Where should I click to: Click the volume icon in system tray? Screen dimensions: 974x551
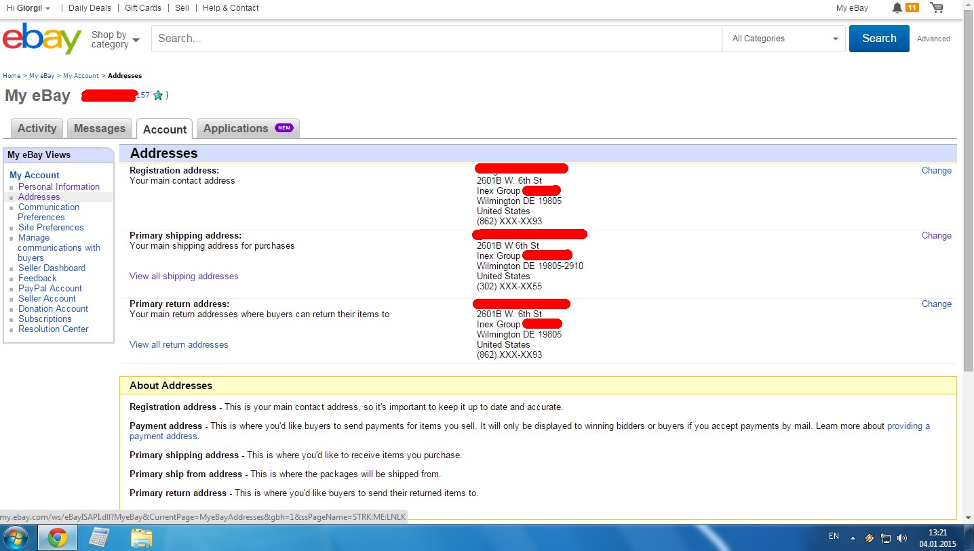click(902, 538)
